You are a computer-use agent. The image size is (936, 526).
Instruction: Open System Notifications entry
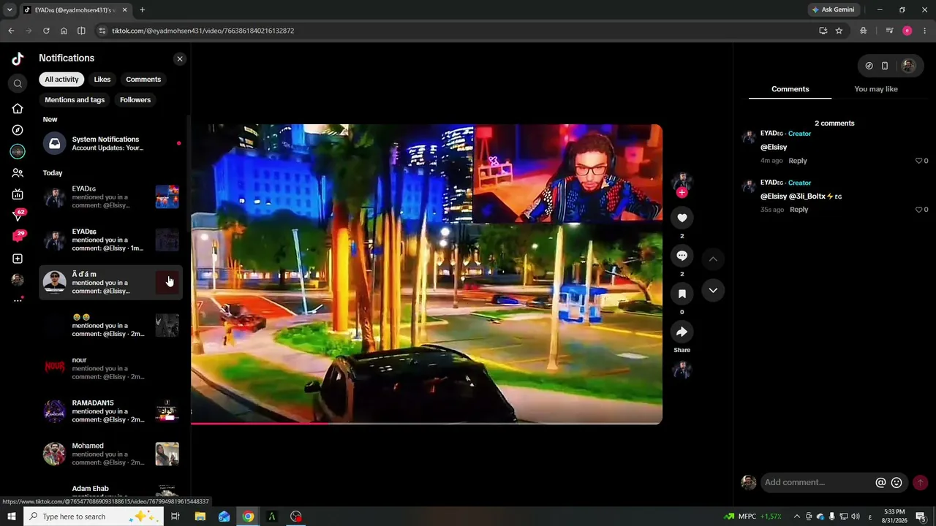(x=111, y=144)
